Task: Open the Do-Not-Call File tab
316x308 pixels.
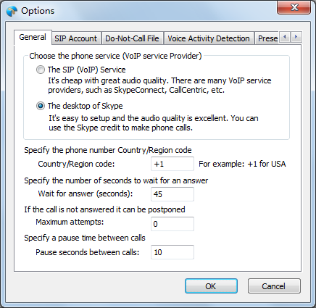Action: coord(132,38)
